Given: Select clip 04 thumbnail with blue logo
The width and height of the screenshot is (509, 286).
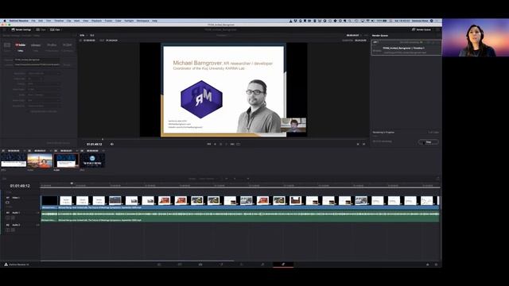Looking at the screenshot, I should [92, 160].
